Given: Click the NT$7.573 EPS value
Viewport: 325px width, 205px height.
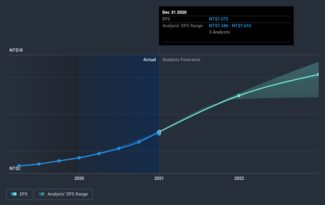Looking at the screenshot, I should point(219,19).
